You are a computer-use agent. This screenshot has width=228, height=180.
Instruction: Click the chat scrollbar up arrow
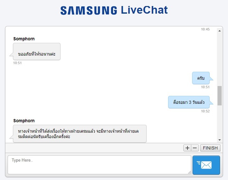[x=219, y=31]
